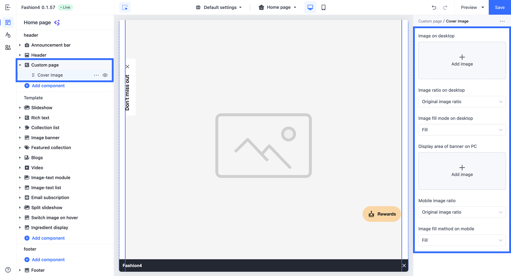This screenshot has width=511, height=276.
Task: Open the help question mark icon
Action: click(8, 270)
